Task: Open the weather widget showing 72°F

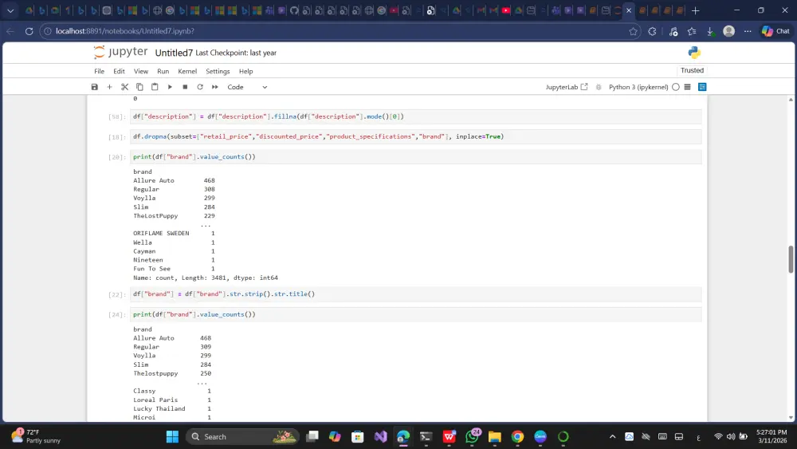Action: (x=36, y=435)
